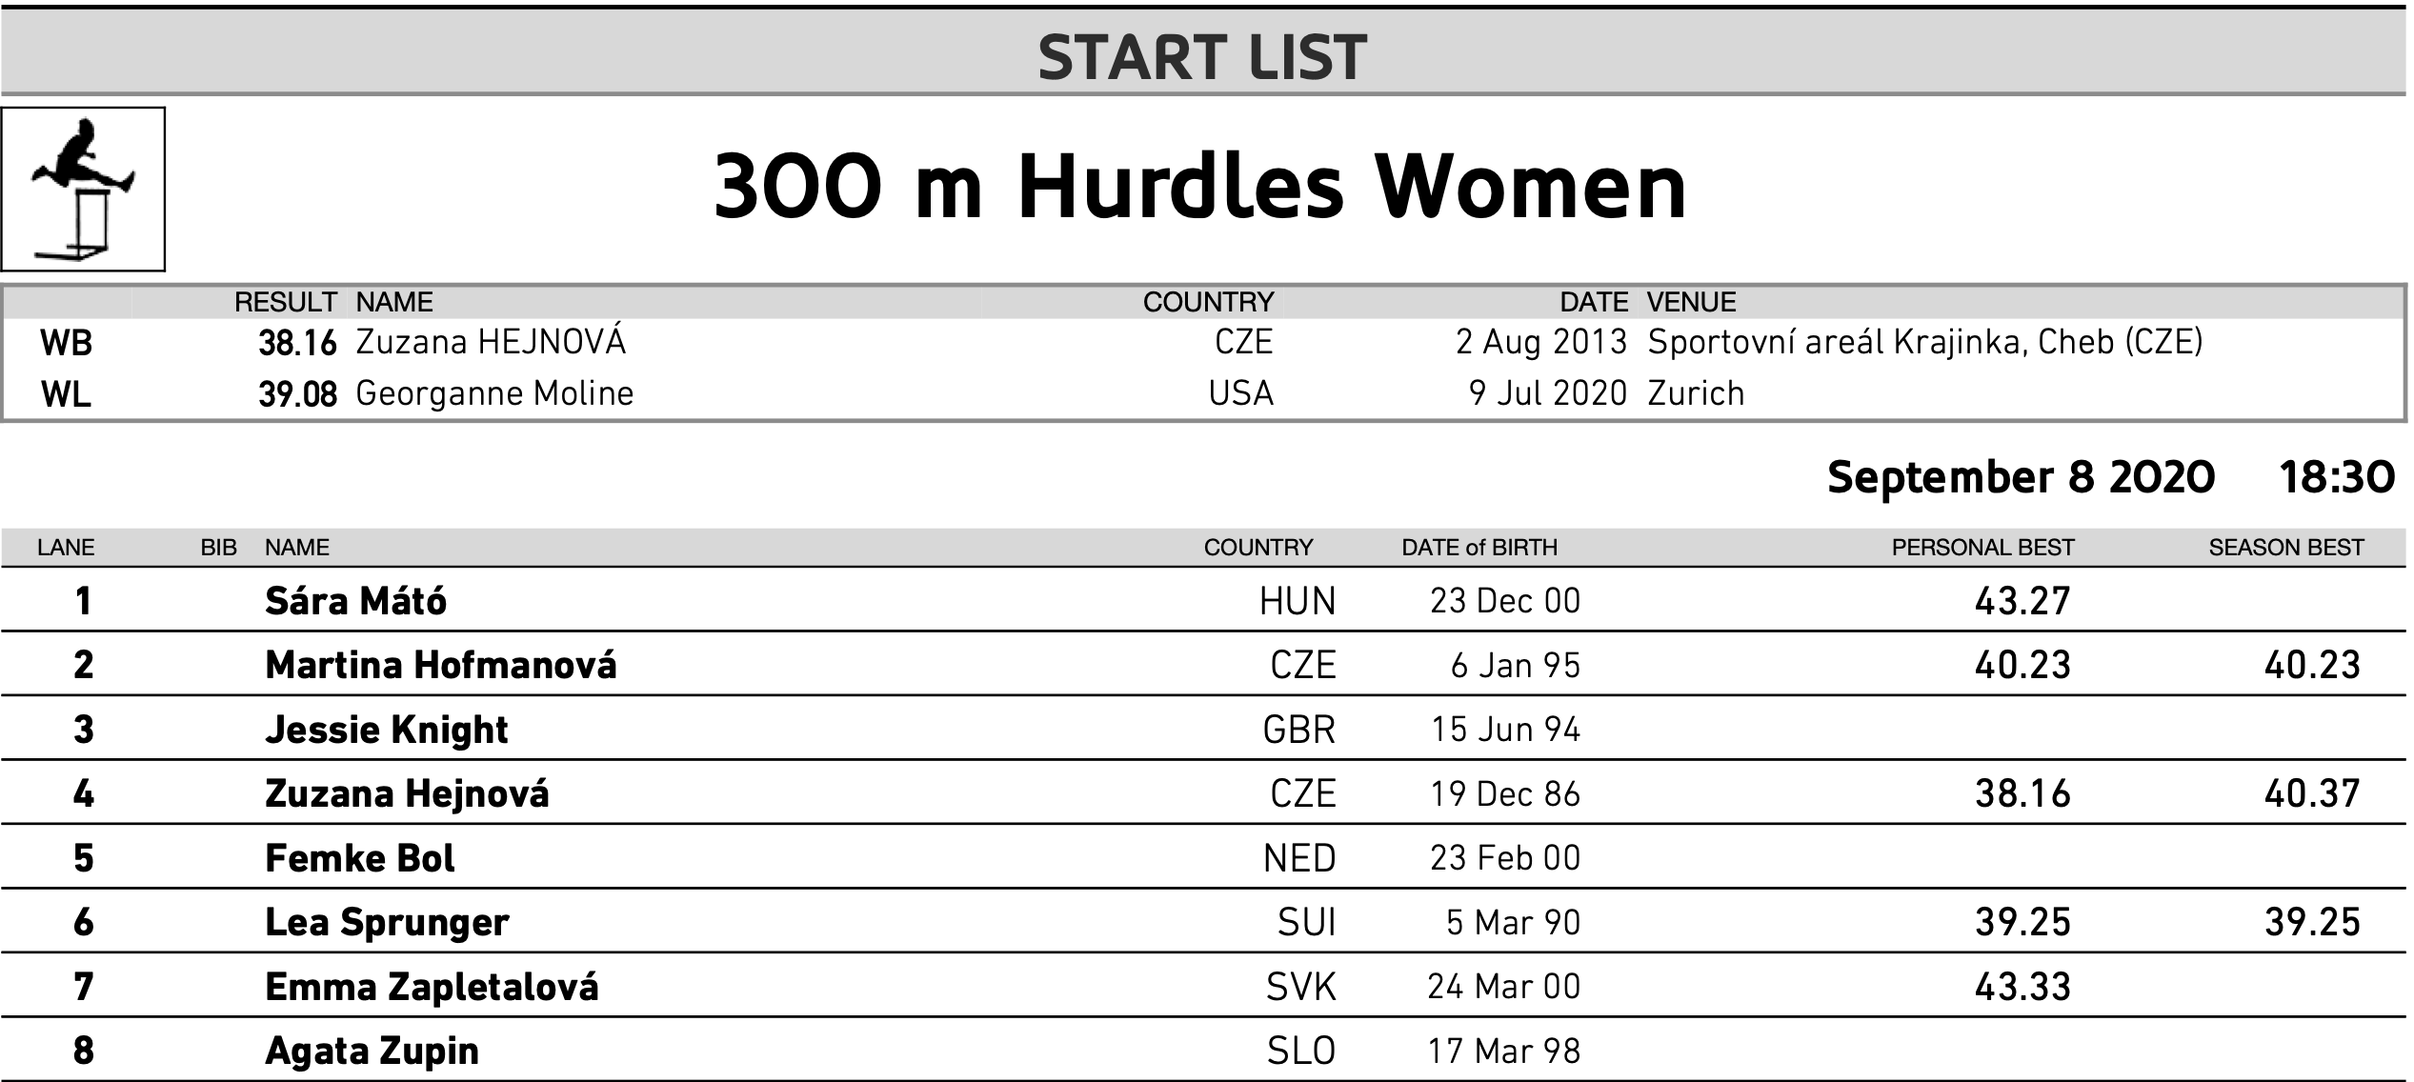
Task: Click the LANE column header
Action: 66,548
